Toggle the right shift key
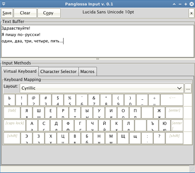The image size is (195, 173). pos(174,138)
